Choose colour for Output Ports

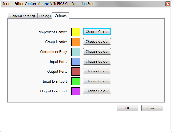[x=97, y=71]
